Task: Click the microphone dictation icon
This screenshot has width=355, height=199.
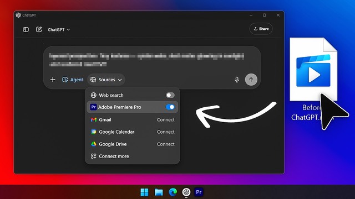Action: tap(237, 80)
